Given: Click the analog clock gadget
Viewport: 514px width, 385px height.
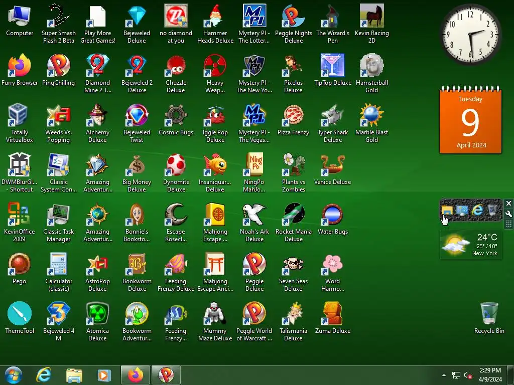Looking at the screenshot, I should click(x=470, y=35).
